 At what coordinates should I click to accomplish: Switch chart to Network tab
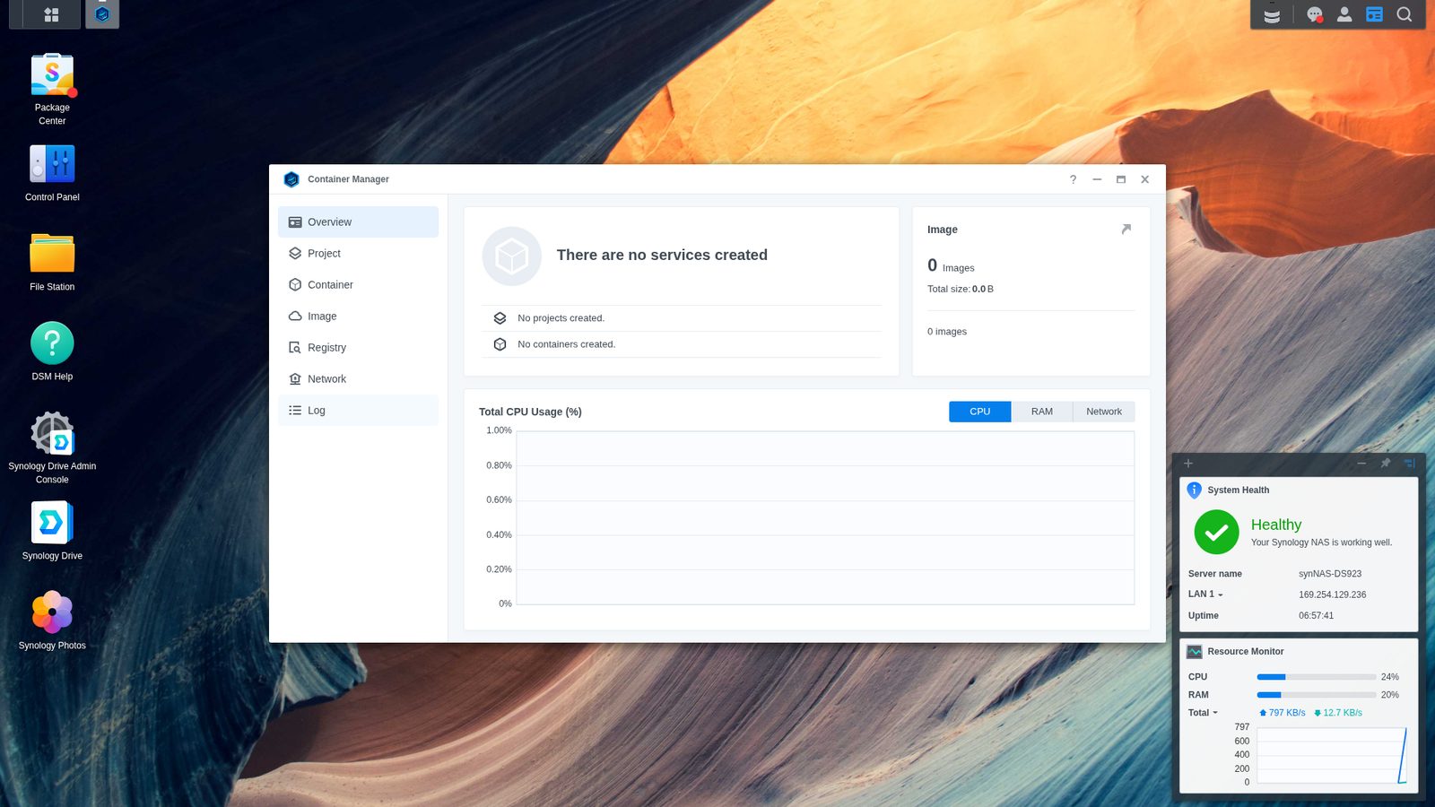[1104, 412]
